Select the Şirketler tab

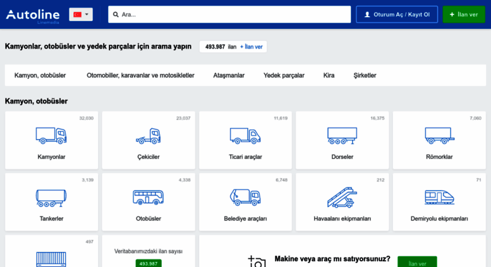[365, 75]
